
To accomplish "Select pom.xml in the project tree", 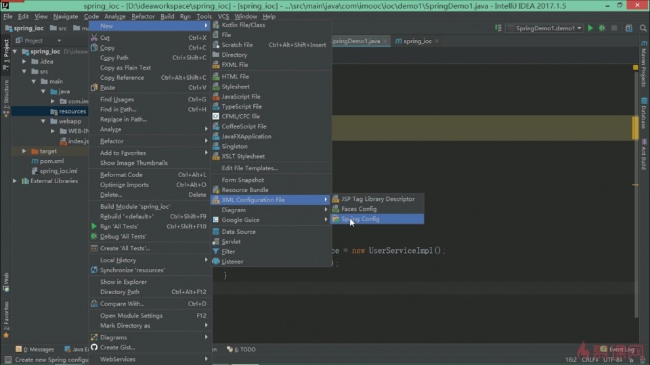I will (x=47, y=162).
